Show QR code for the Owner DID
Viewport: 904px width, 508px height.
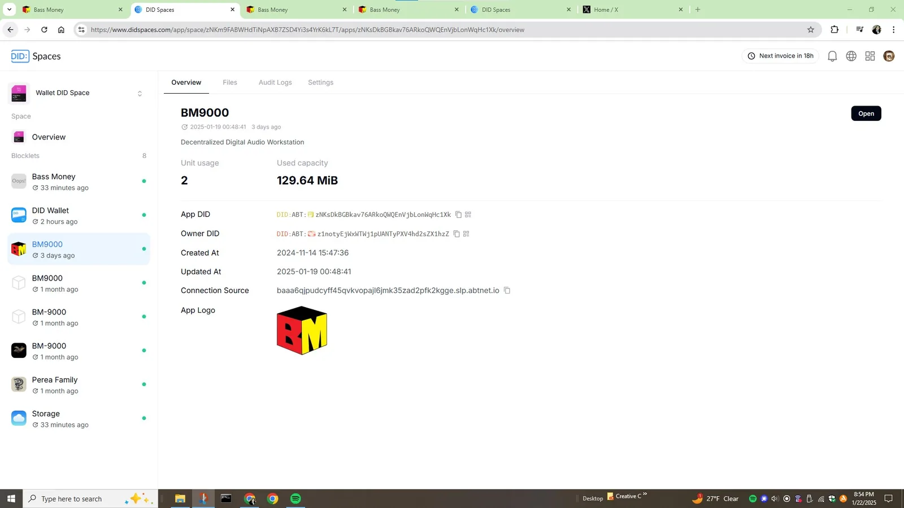click(x=466, y=234)
